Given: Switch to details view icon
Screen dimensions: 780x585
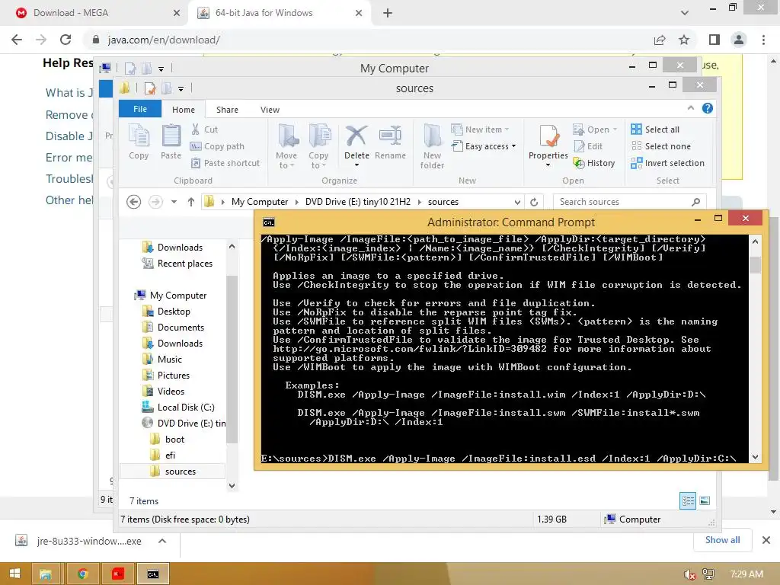Looking at the screenshot, I should point(688,500).
